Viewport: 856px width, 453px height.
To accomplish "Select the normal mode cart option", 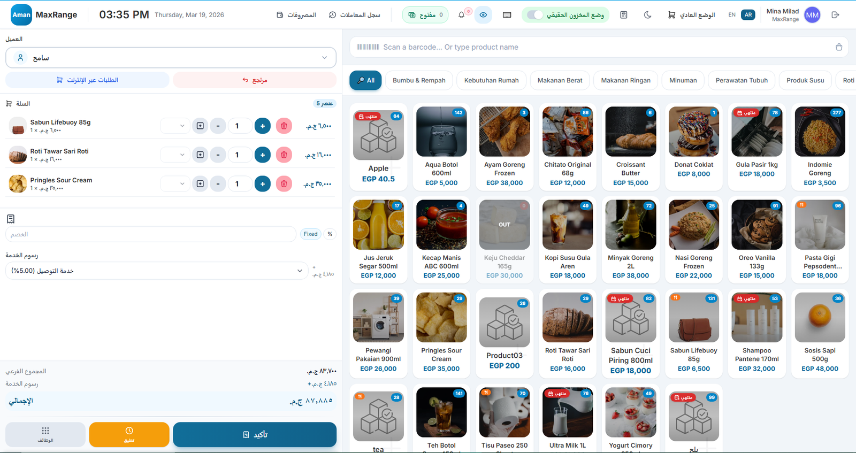I will [691, 15].
